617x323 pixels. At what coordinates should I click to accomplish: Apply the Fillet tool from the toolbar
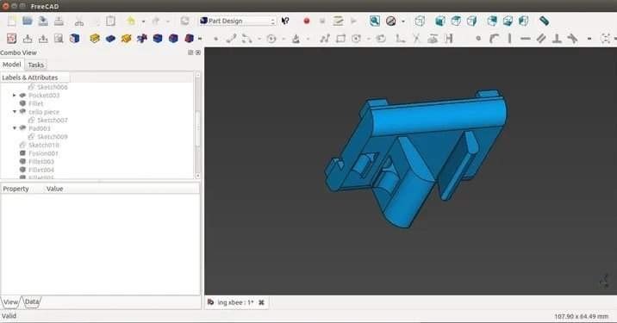(x=158, y=39)
